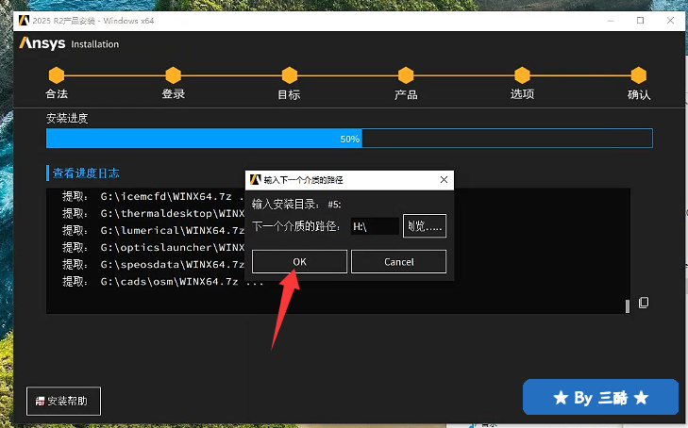Click the Ansys icon in window title bar
The height and width of the screenshot is (428, 688).
24,21
